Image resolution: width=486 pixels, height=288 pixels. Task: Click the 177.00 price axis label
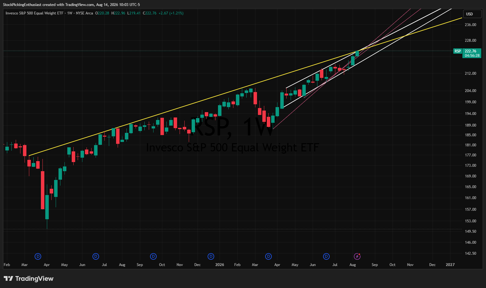470,155
